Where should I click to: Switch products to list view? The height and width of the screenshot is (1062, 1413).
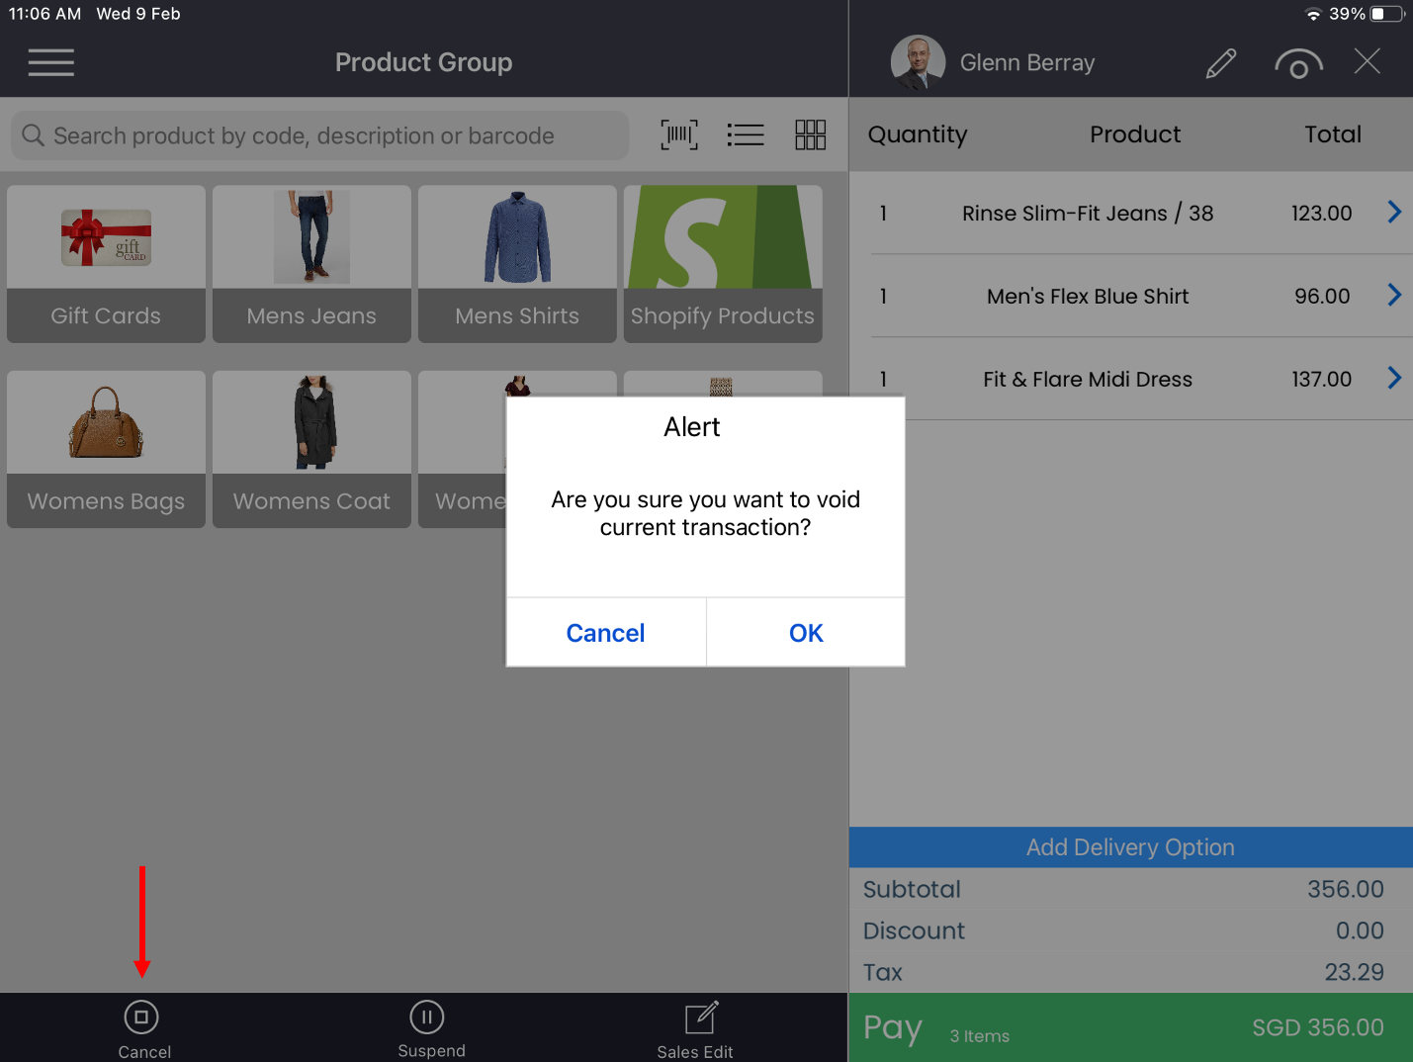point(746,134)
